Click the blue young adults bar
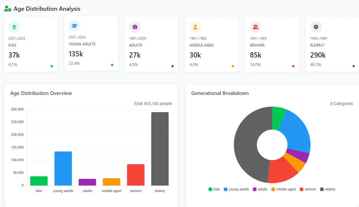This screenshot has width=359, height=207. (x=63, y=168)
